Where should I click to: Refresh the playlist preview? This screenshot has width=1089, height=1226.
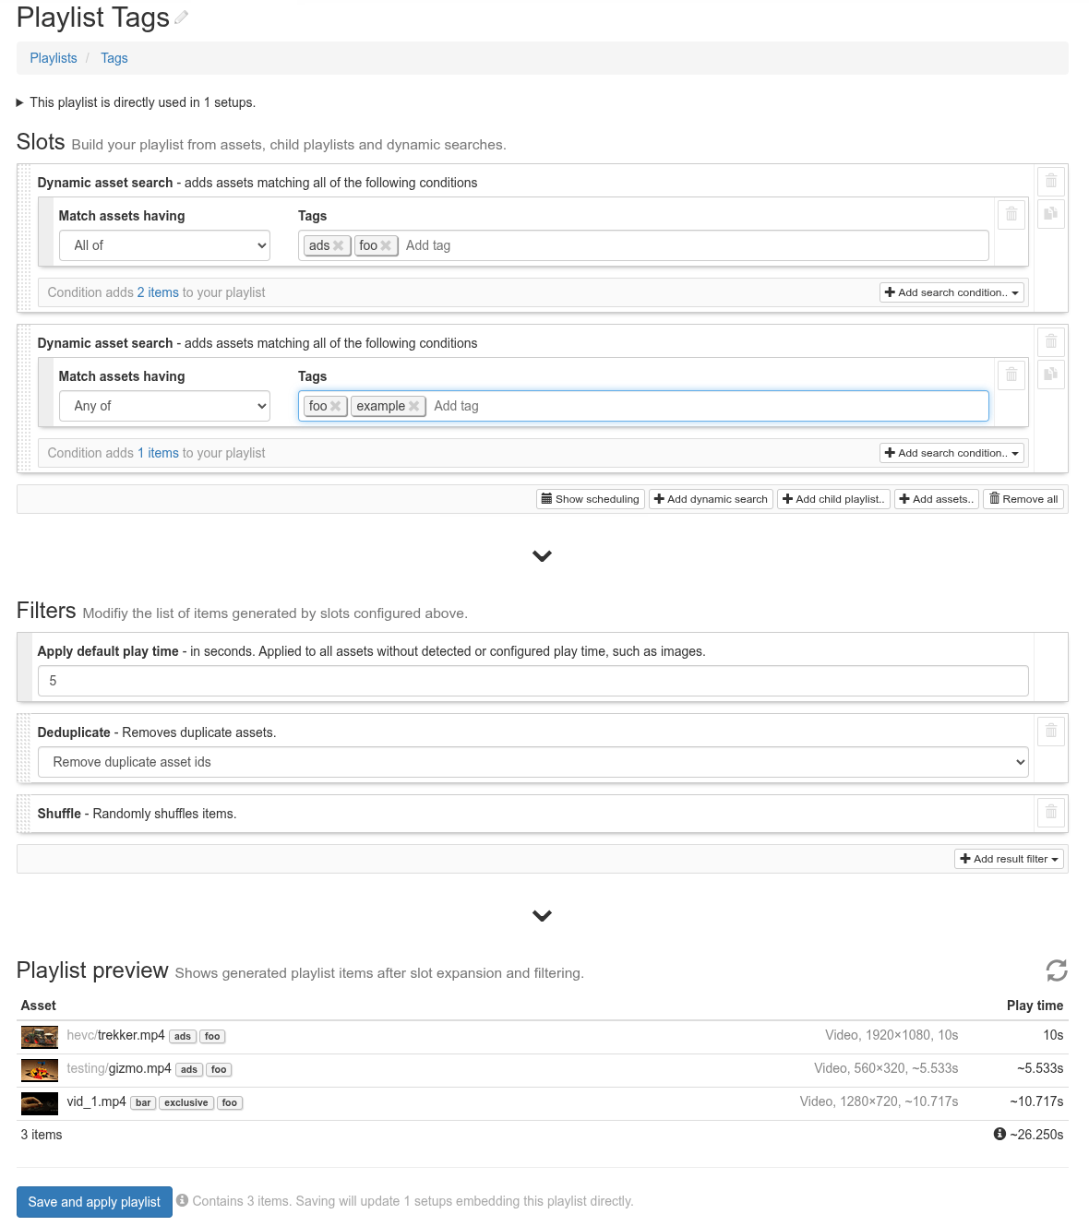pyautogui.click(x=1056, y=970)
